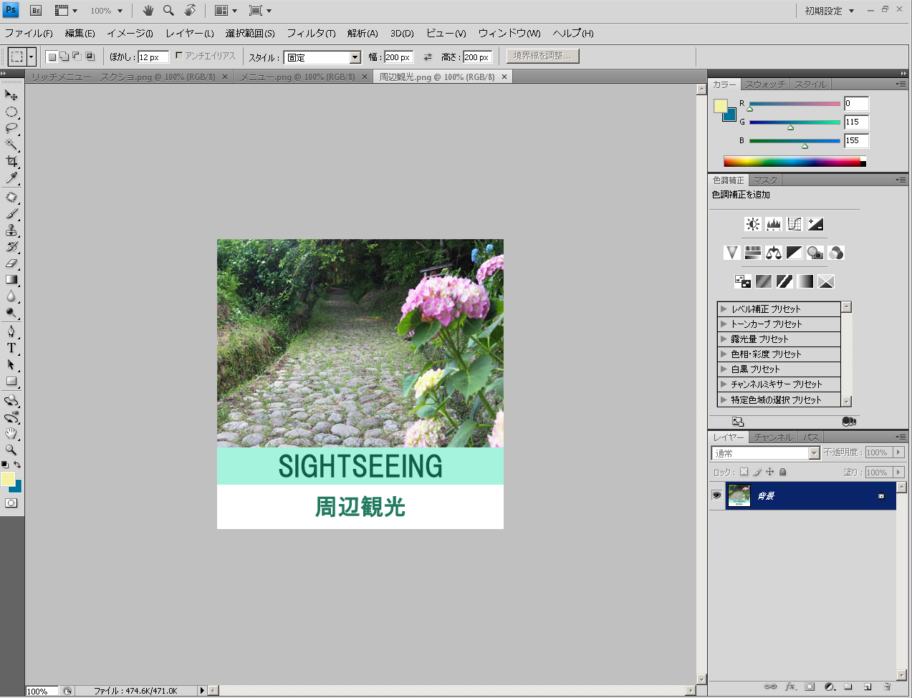Click the Delete layer trash icon
Image resolution: width=912 pixels, height=698 pixels.
pyautogui.click(x=887, y=687)
